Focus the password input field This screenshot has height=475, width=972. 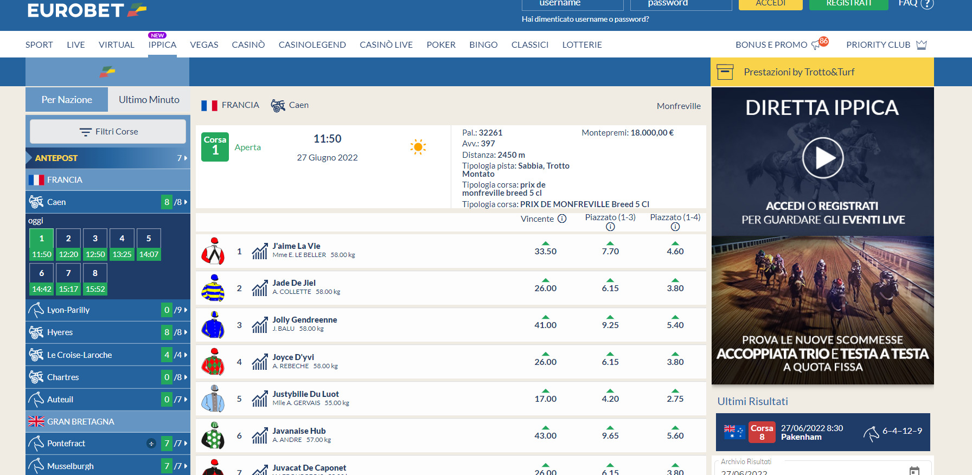(681, 4)
